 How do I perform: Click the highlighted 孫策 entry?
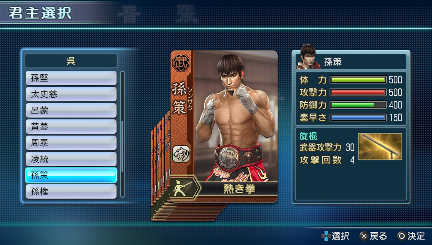[x=71, y=175]
